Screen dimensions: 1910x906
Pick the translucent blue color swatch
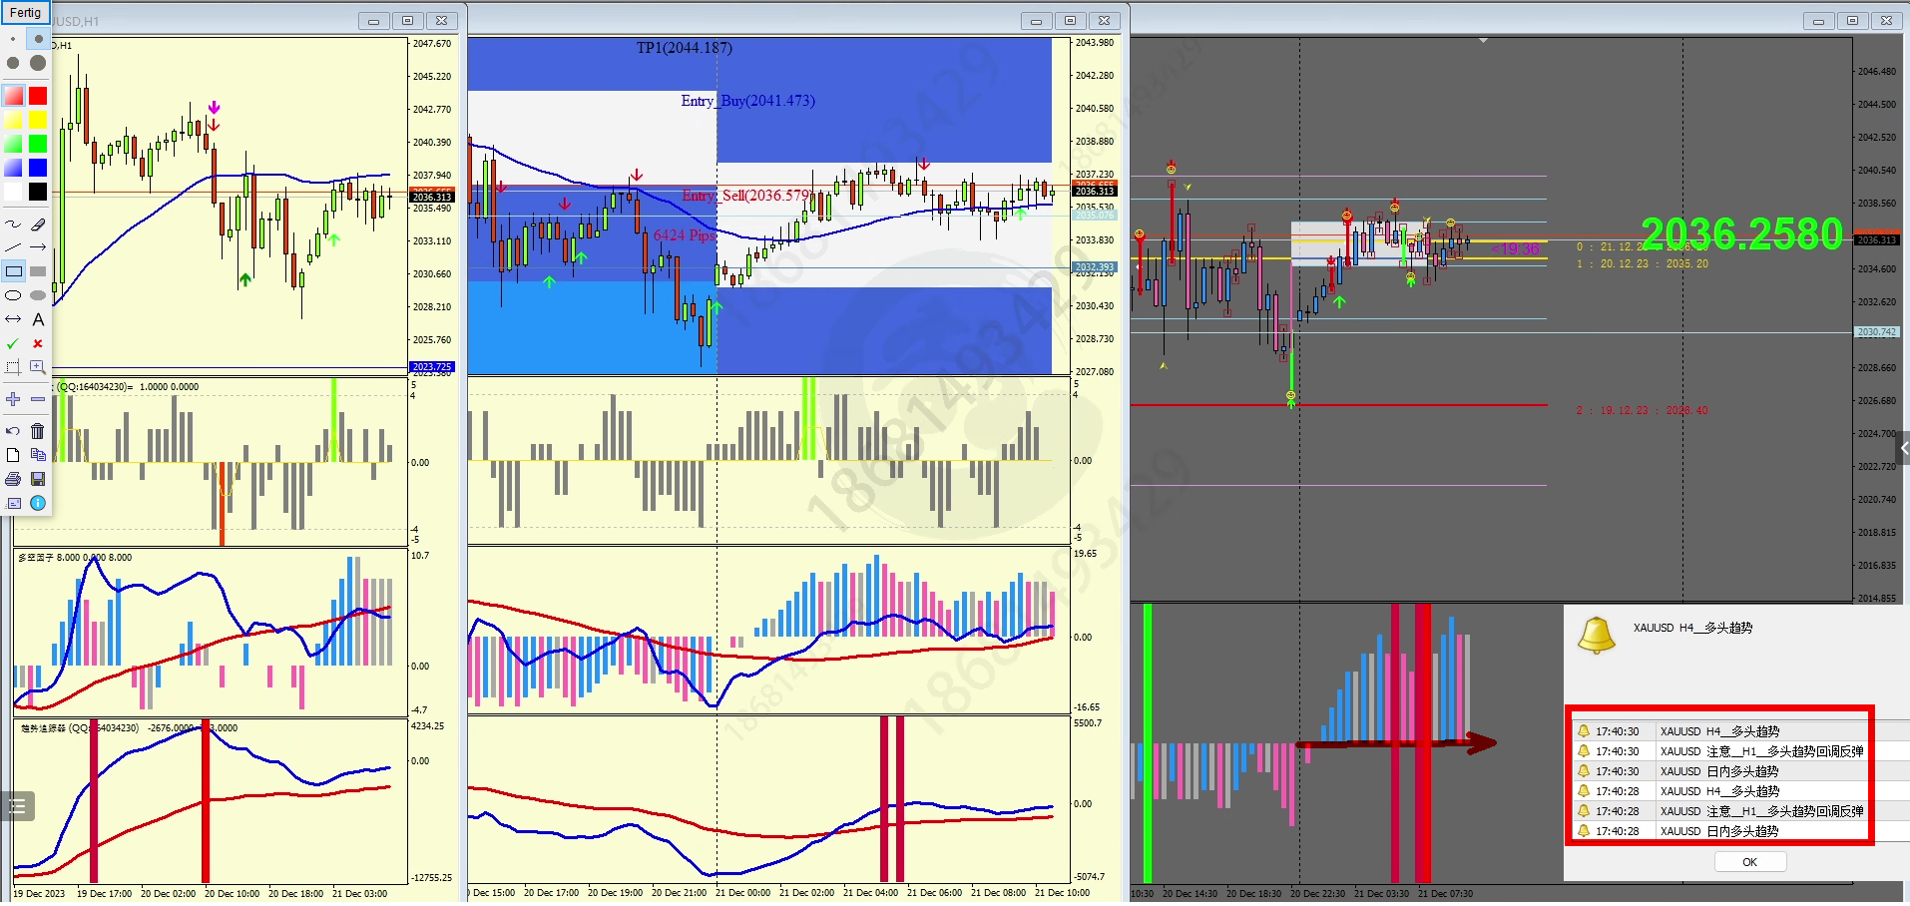pos(13,168)
